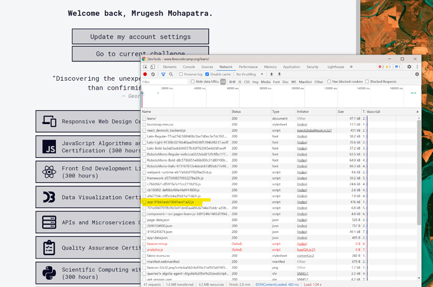
Task: Toggle the network filter funnel icon
Action: [x=163, y=75]
